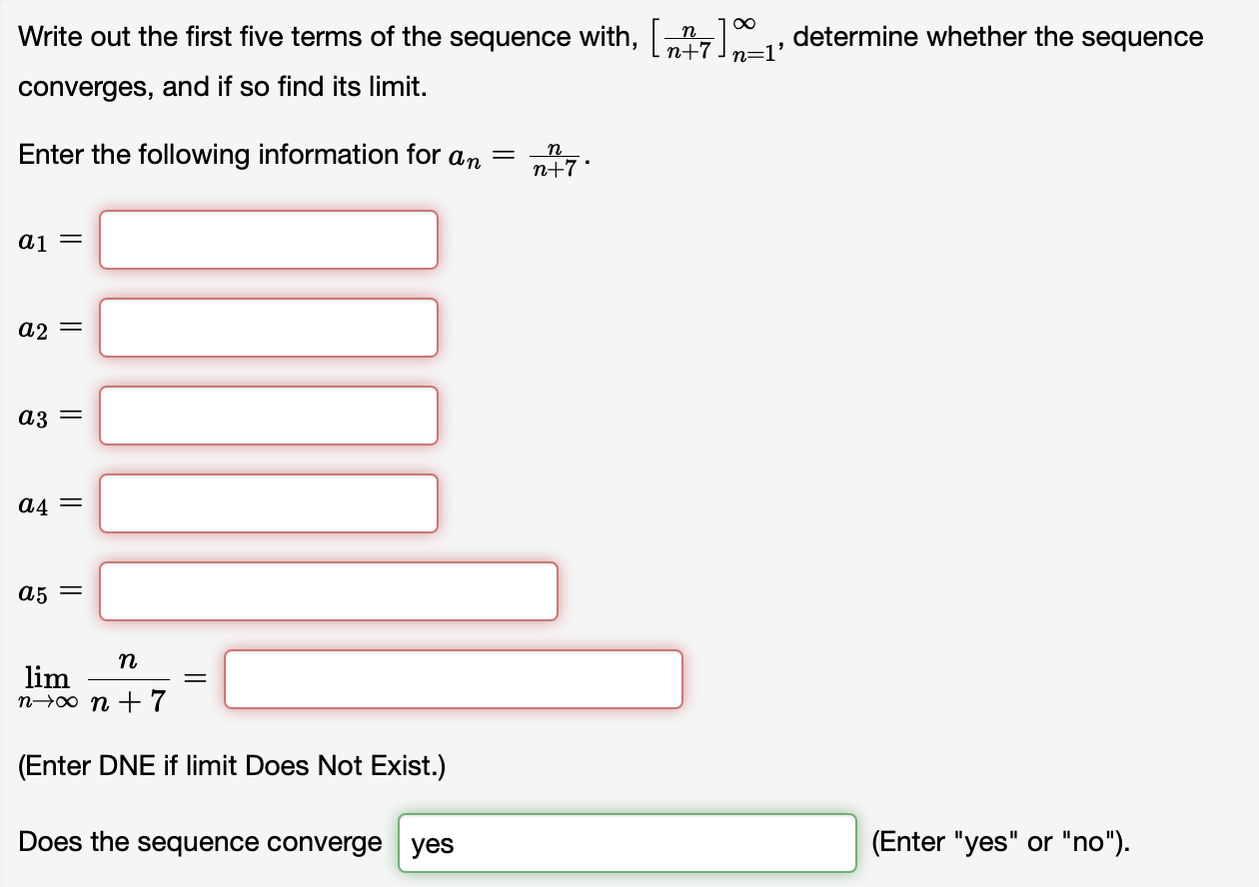The image size is (1259, 887).
Task: Select the limit answer input box
Action: coord(453,679)
